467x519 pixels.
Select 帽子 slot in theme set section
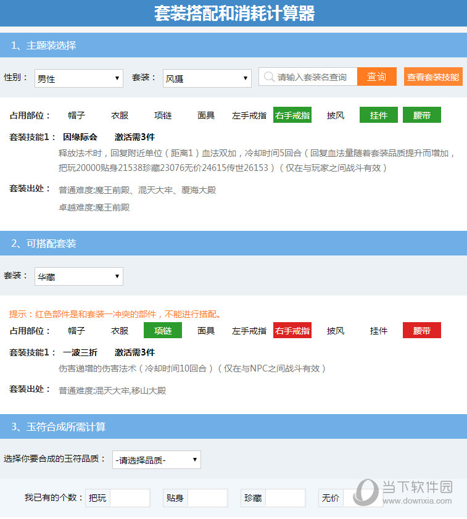76,115
